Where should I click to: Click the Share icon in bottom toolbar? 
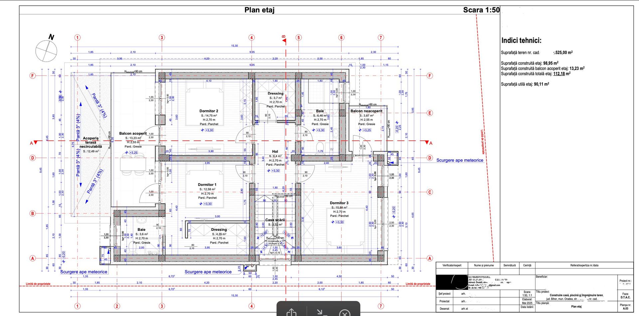click(292, 312)
